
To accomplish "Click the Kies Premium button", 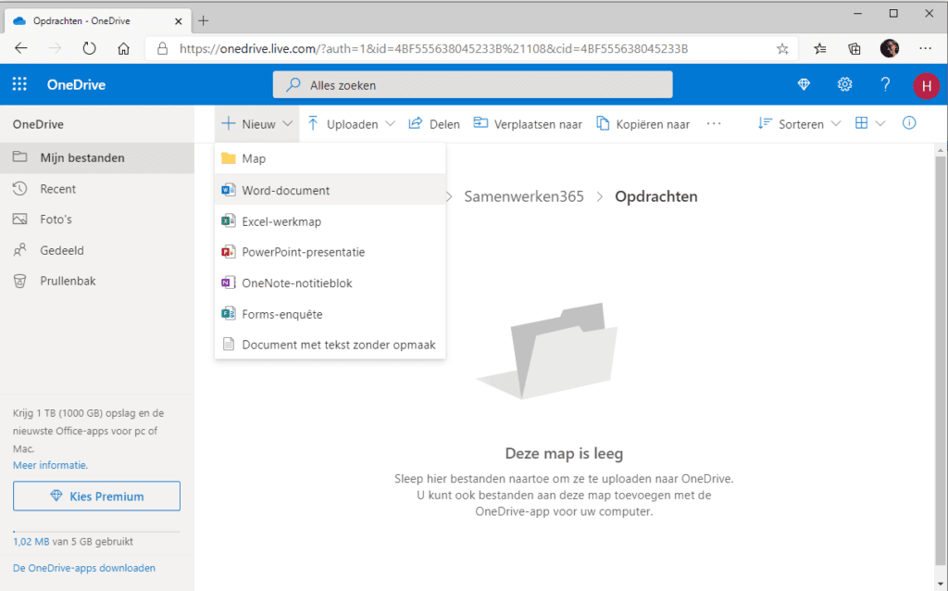I will pyautogui.click(x=96, y=496).
